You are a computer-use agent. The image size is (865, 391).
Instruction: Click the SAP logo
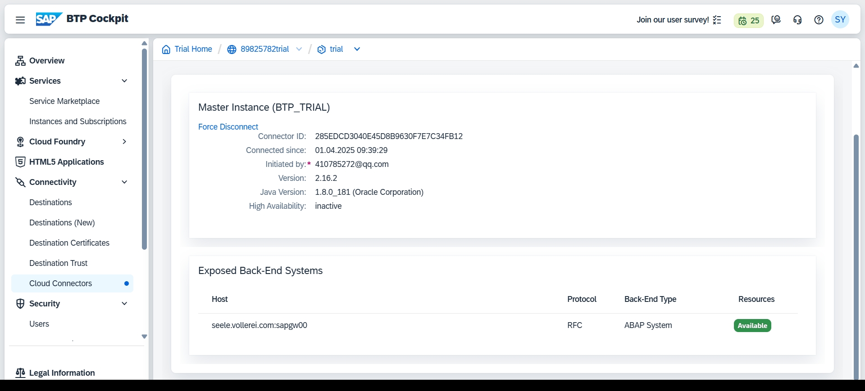coord(49,19)
